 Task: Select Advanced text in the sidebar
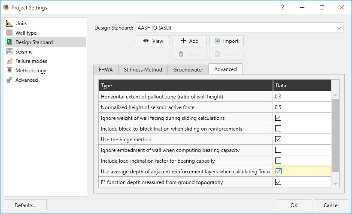coord(27,80)
